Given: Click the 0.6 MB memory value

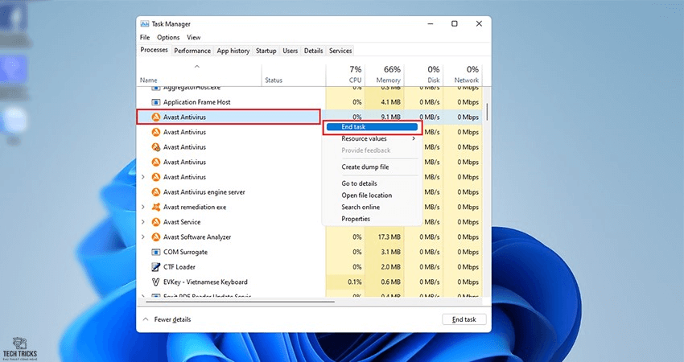Looking at the screenshot, I should 390,282.
